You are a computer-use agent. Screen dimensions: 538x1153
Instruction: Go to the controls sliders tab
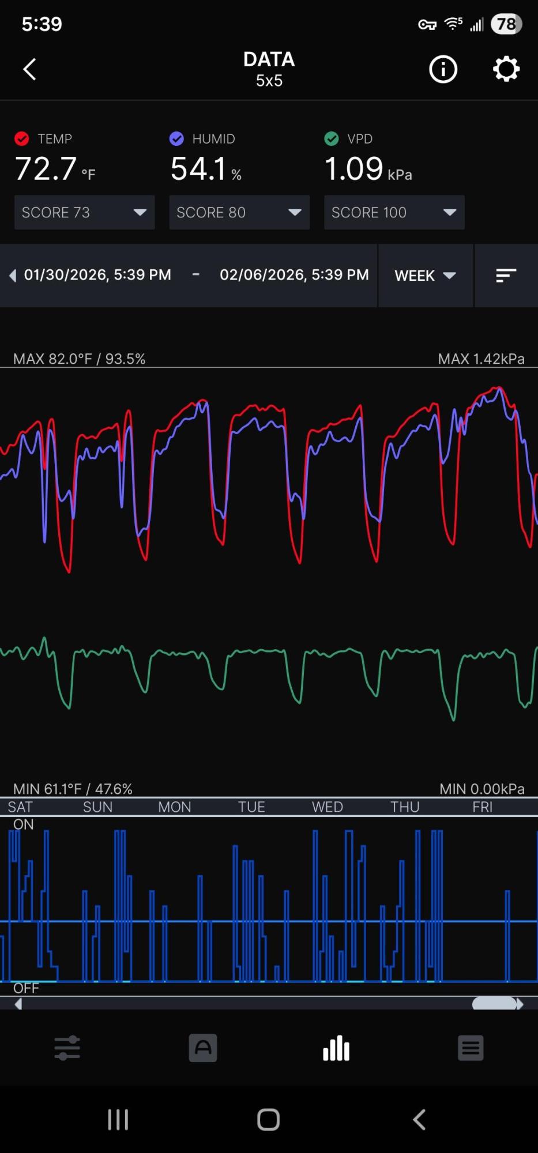click(x=67, y=1048)
